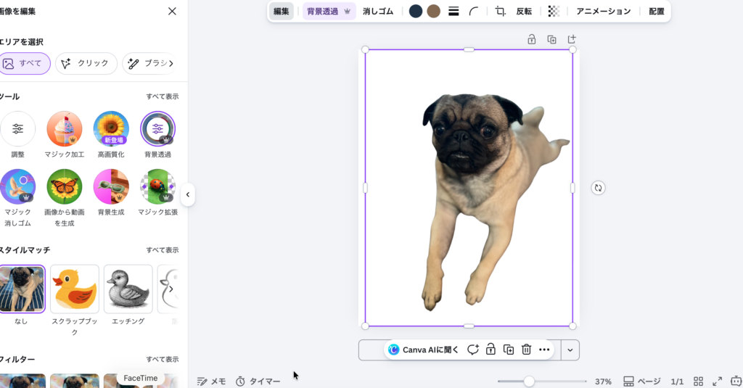
Task: Open the マジック拡張 ladybug tool
Action: click(157, 186)
